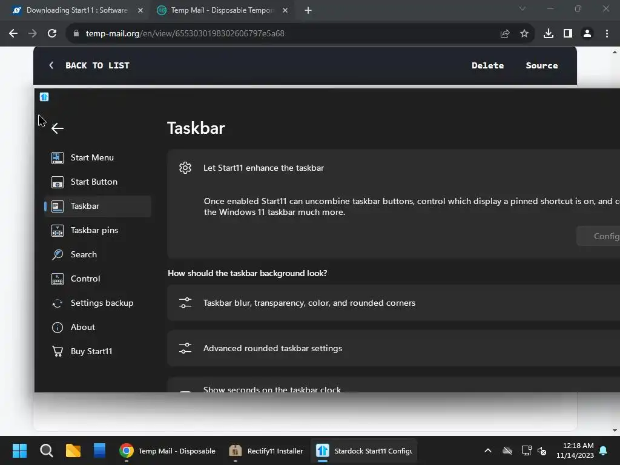The height and width of the screenshot is (465, 620).
Task: Click the taskbar clock and date
Action: 575,450
